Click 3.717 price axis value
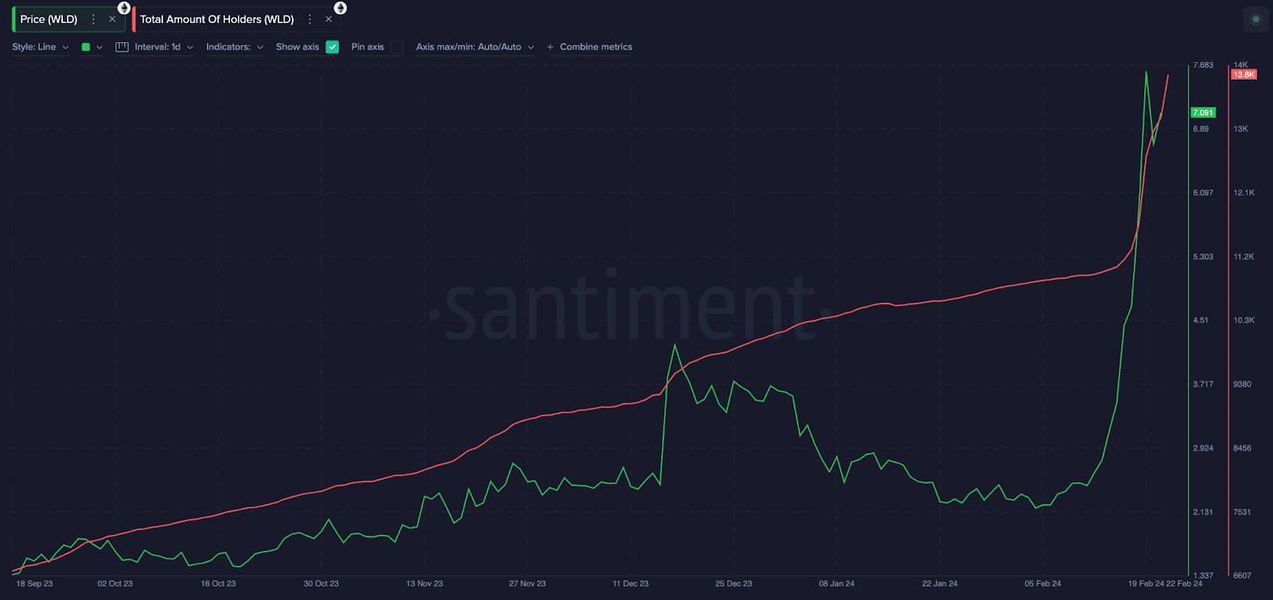1273x600 pixels. point(1203,384)
